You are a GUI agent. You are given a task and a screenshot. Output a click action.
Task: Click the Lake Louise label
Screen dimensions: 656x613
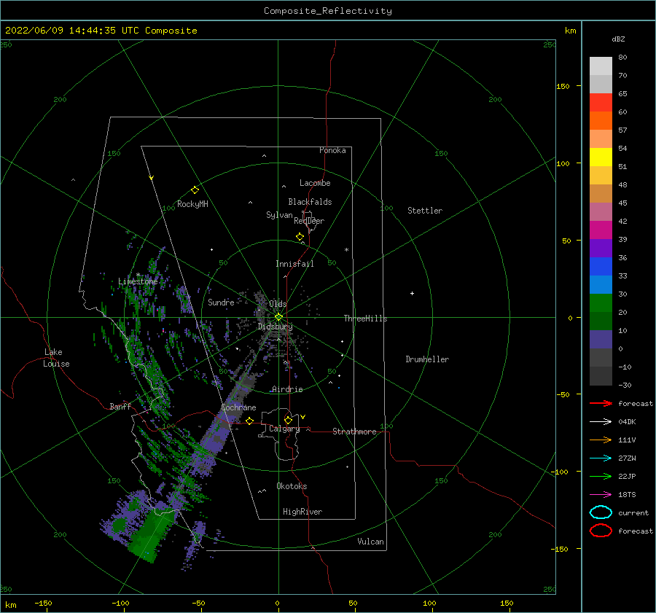[x=57, y=358]
